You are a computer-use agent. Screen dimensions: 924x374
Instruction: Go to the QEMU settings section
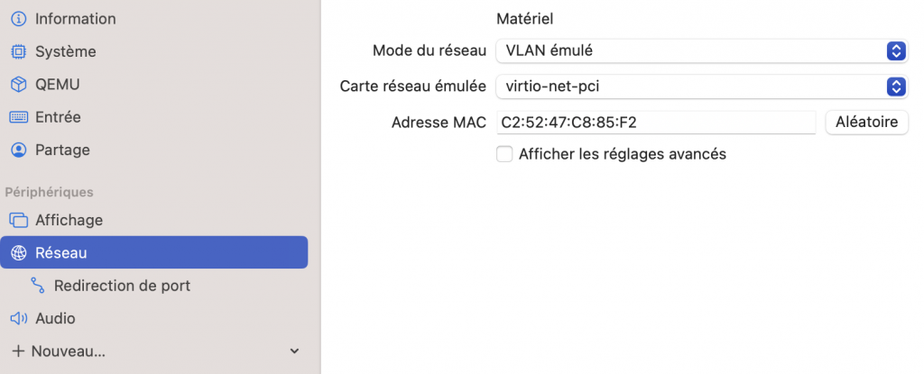click(x=58, y=84)
